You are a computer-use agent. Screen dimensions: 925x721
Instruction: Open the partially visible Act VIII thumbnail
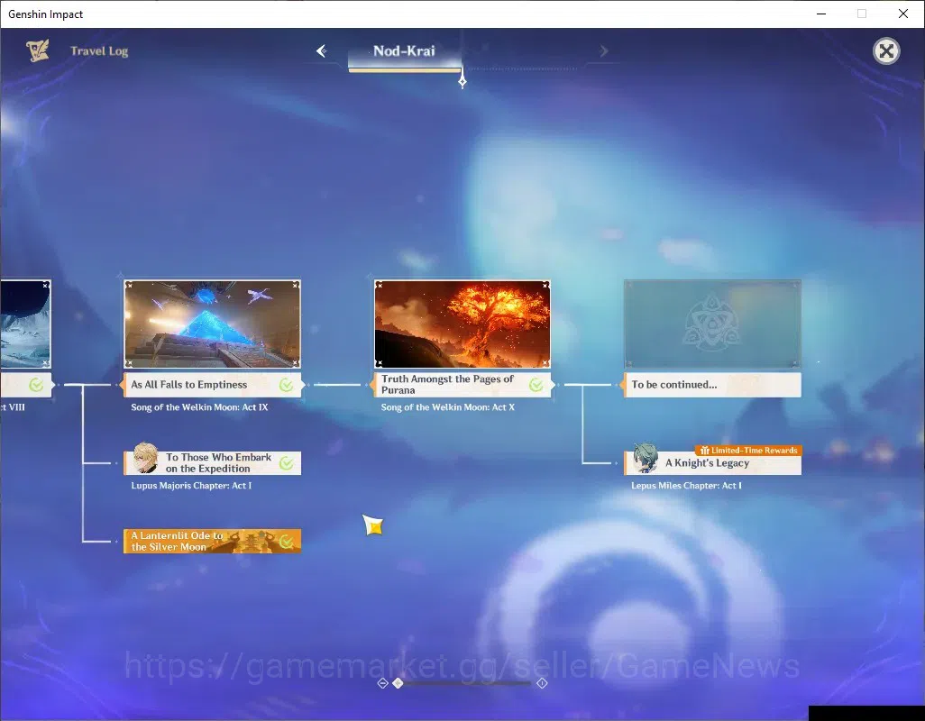tap(25, 324)
